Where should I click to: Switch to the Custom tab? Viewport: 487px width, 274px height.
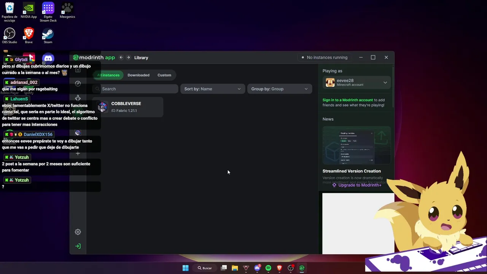tap(164, 75)
